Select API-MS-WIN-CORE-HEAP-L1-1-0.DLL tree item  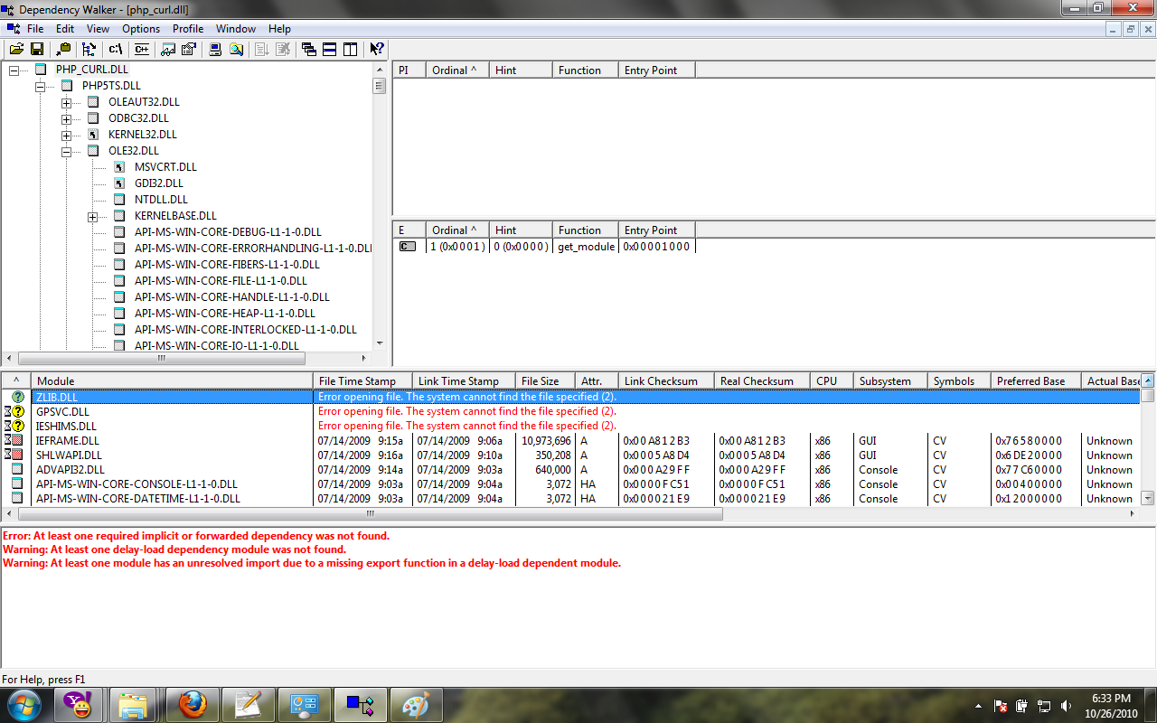pos(224,314)
